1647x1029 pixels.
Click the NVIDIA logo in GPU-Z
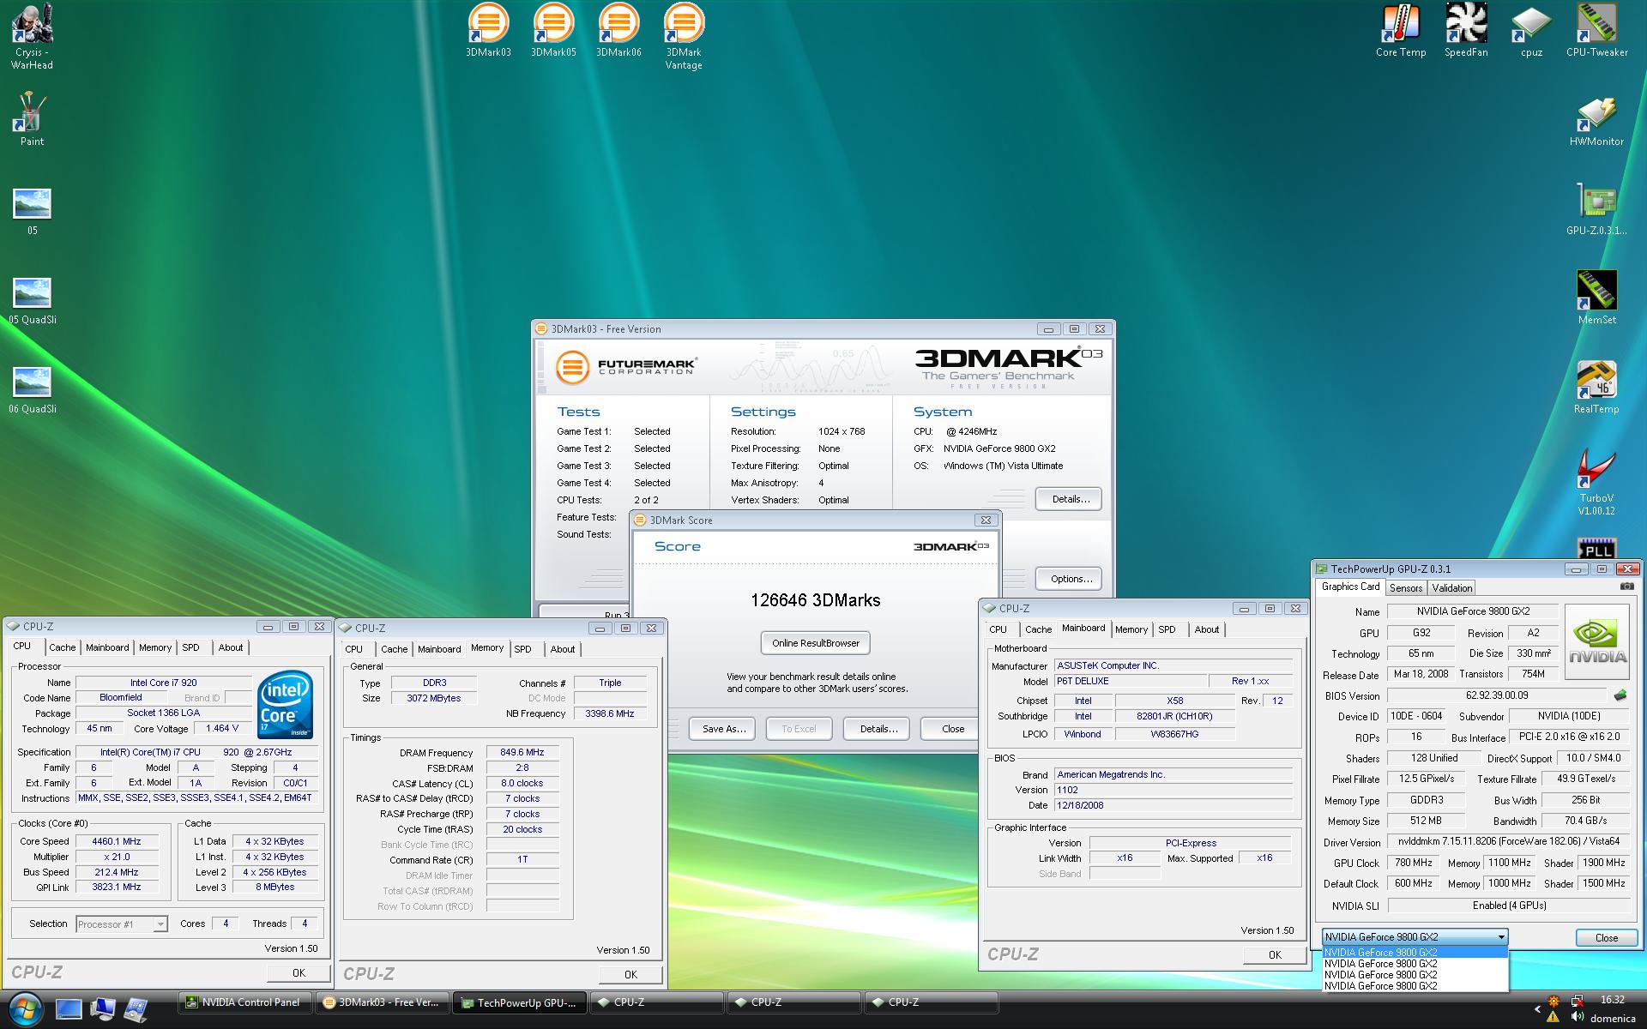coord(1596,642)
